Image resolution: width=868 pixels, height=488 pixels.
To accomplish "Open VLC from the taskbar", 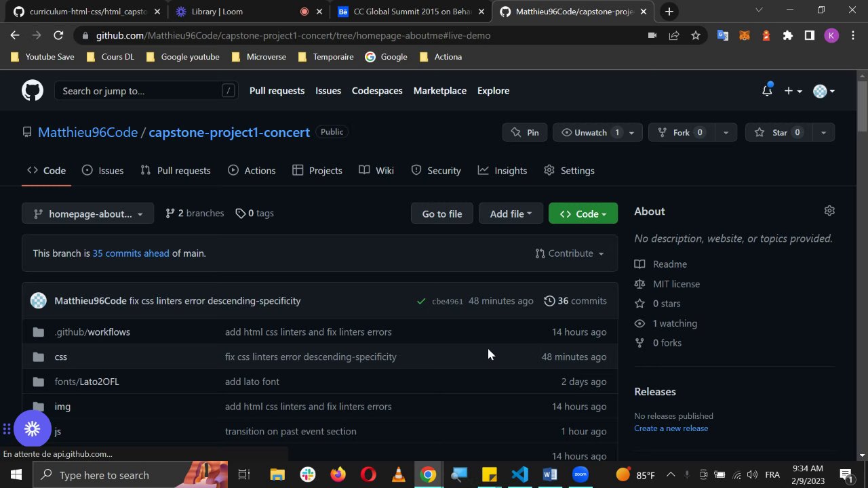I will (x=399, y=474).
